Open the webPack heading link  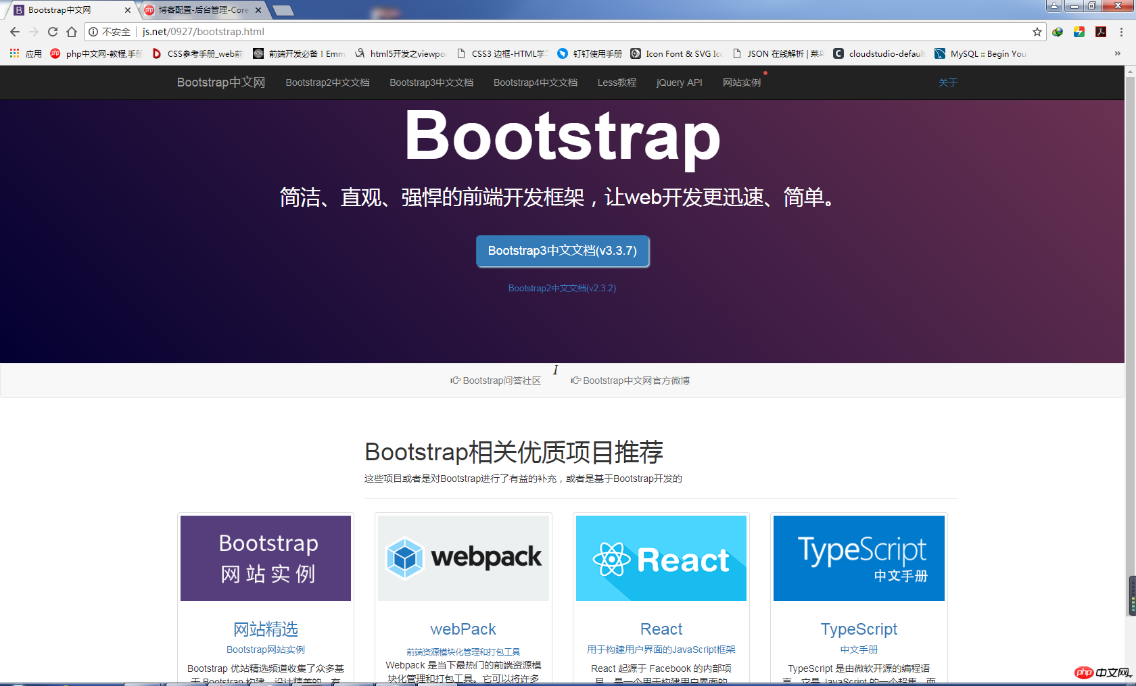click(x=463, y=629)
